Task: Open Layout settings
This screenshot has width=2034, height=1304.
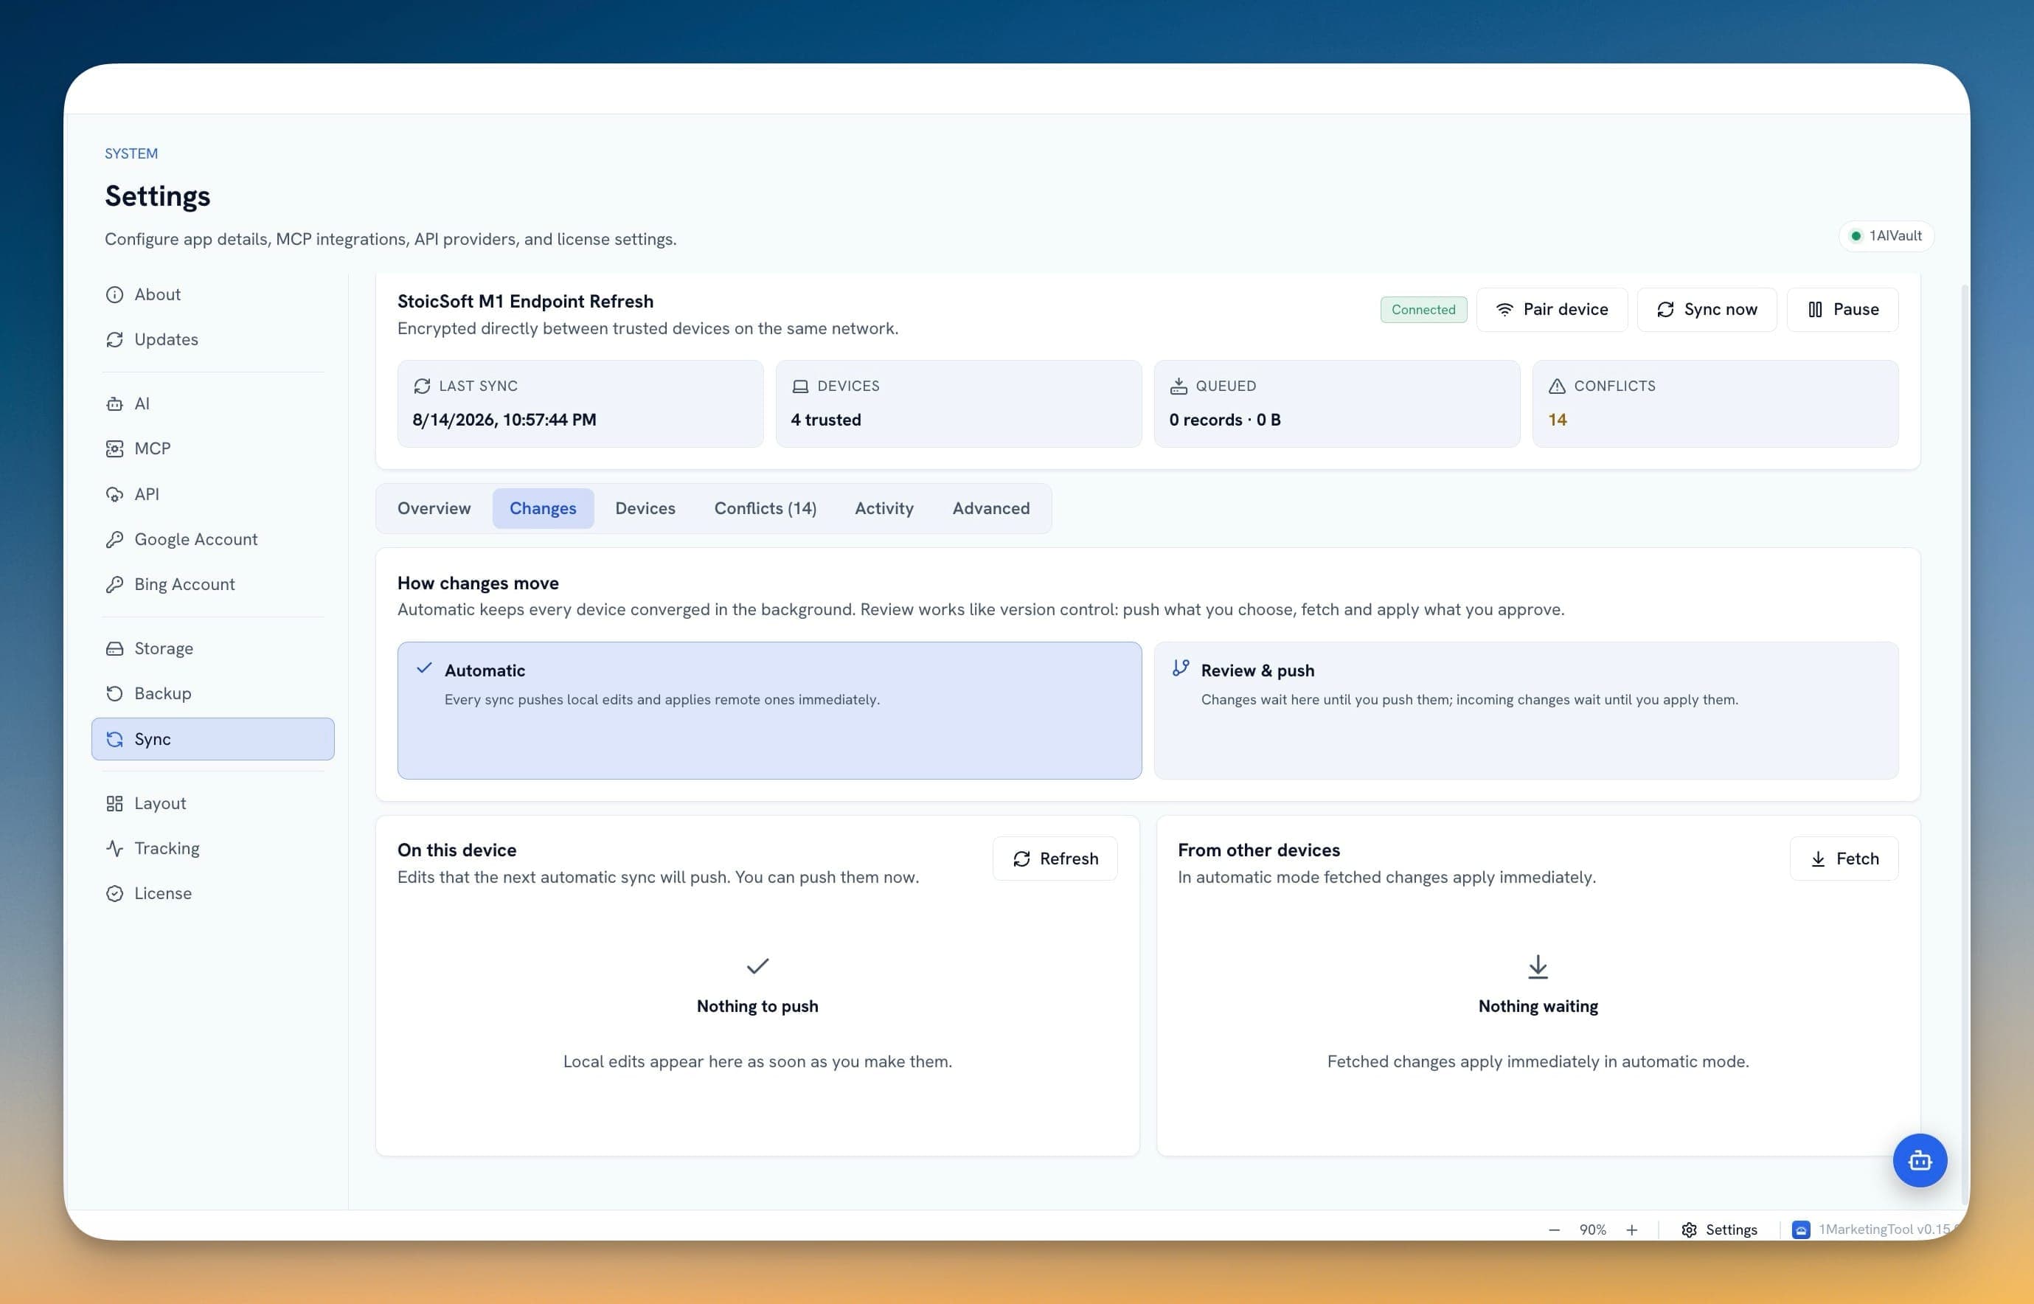Action: 212,802
